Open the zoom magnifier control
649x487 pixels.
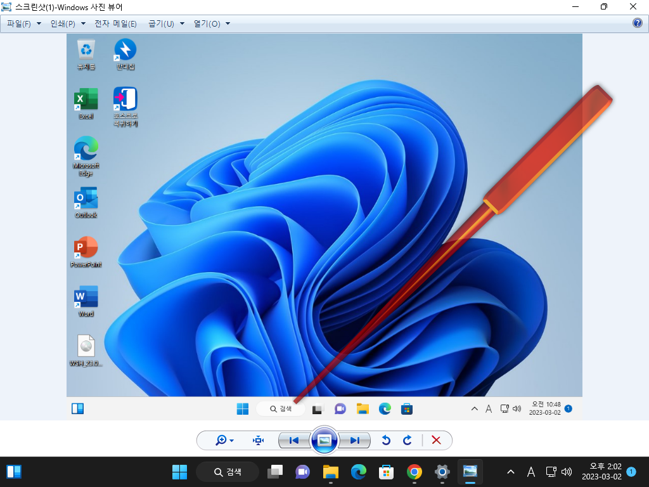coord(221,440)
